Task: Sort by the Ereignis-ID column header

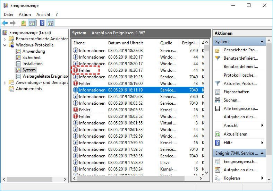Action: pos(190,43)
